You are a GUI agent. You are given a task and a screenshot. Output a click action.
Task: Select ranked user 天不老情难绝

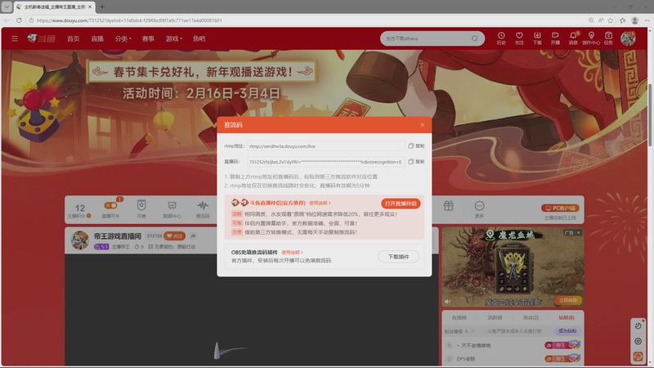point(476,345)
